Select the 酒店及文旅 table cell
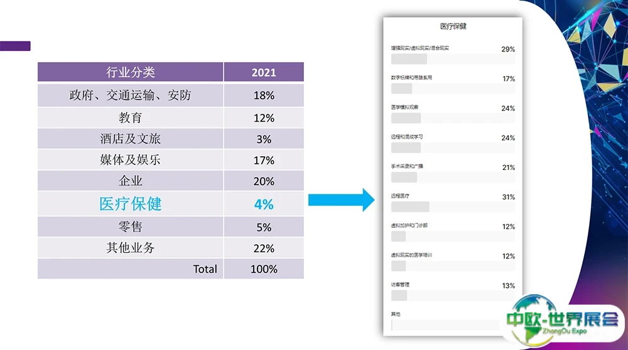 pos(130,139)
